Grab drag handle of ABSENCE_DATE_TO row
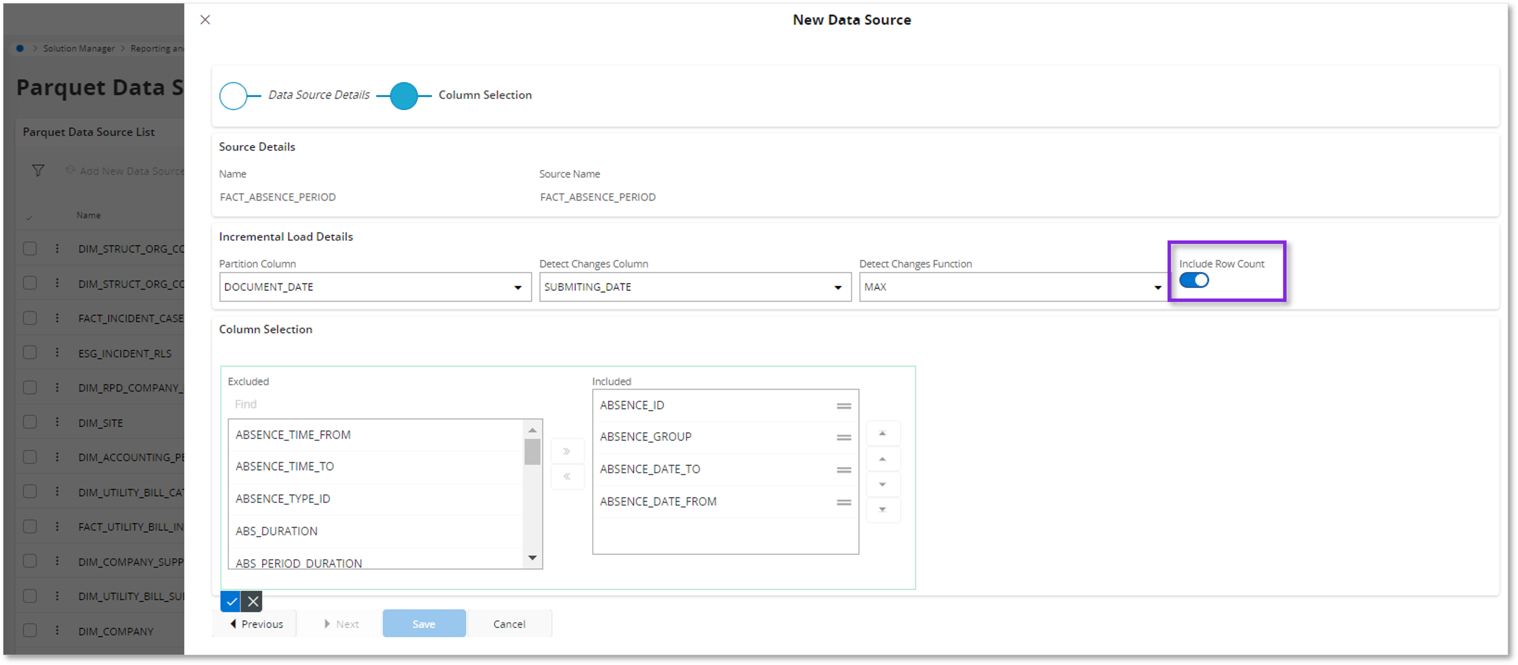 (x=844, y=470)
